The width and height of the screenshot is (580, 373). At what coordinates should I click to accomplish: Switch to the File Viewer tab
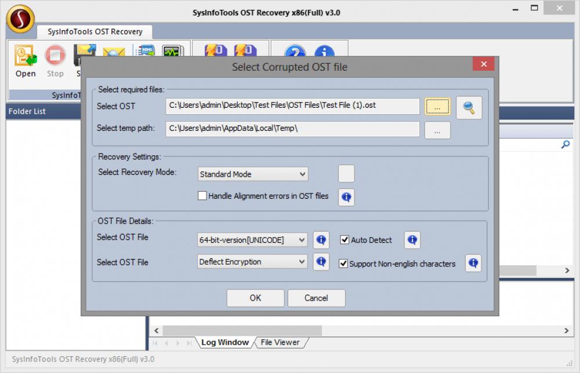pyautogui.click(x=281, y=342)
